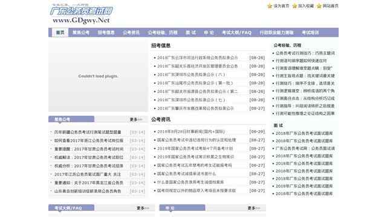Click 更多 above the 历年新疆公务员 list
Screen dimensions: 387x217
point(135,119)
